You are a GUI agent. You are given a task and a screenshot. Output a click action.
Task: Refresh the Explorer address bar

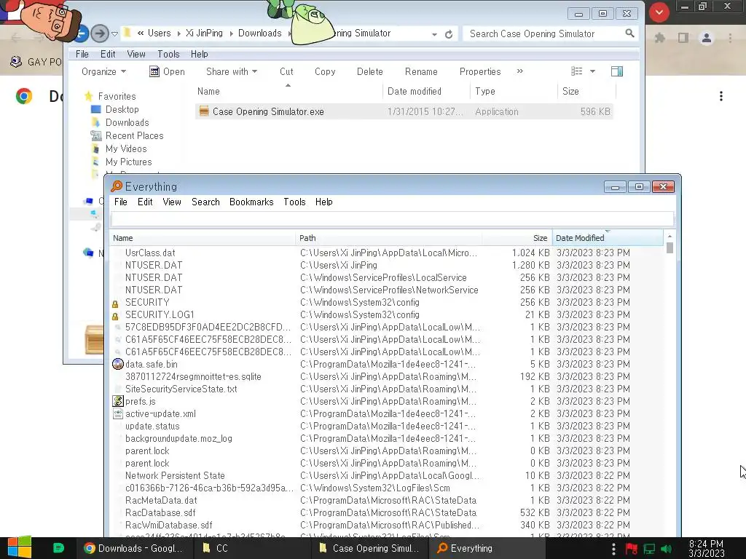448,34
